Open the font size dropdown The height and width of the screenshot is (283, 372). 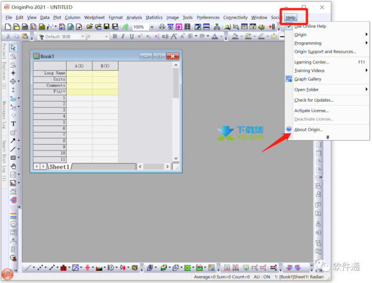click(106, 37)
